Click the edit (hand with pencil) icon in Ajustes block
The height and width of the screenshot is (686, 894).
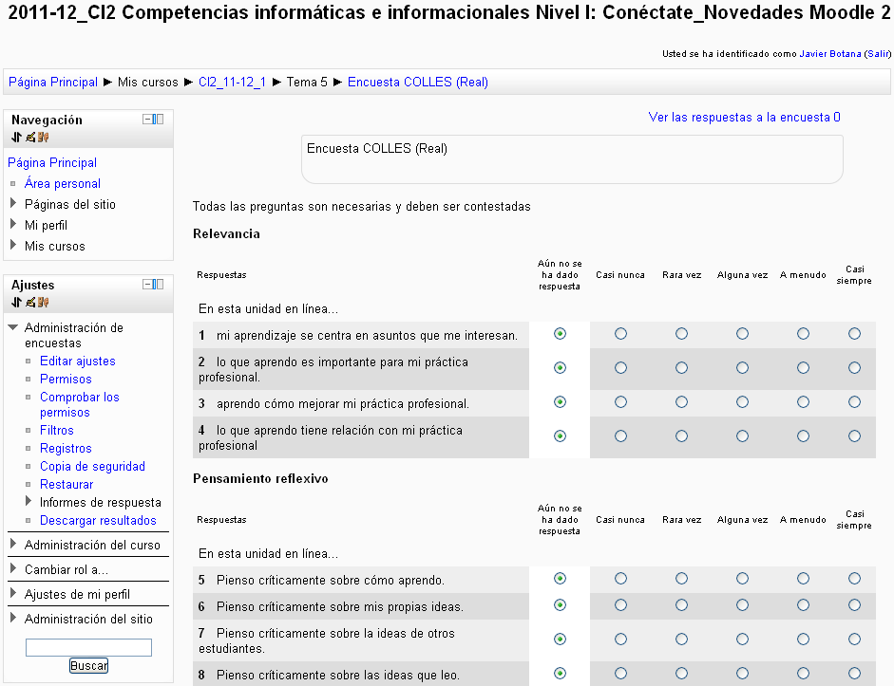30,302
